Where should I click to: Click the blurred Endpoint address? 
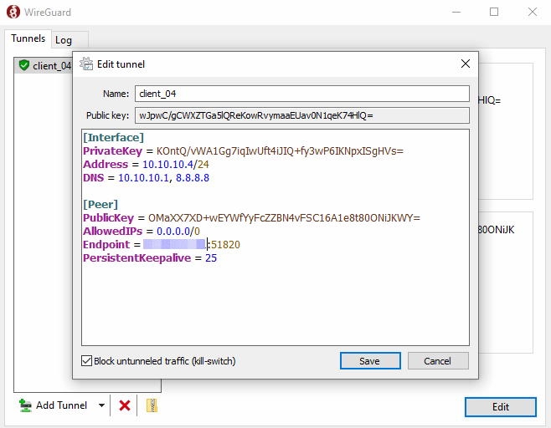(x=174, y=245)
